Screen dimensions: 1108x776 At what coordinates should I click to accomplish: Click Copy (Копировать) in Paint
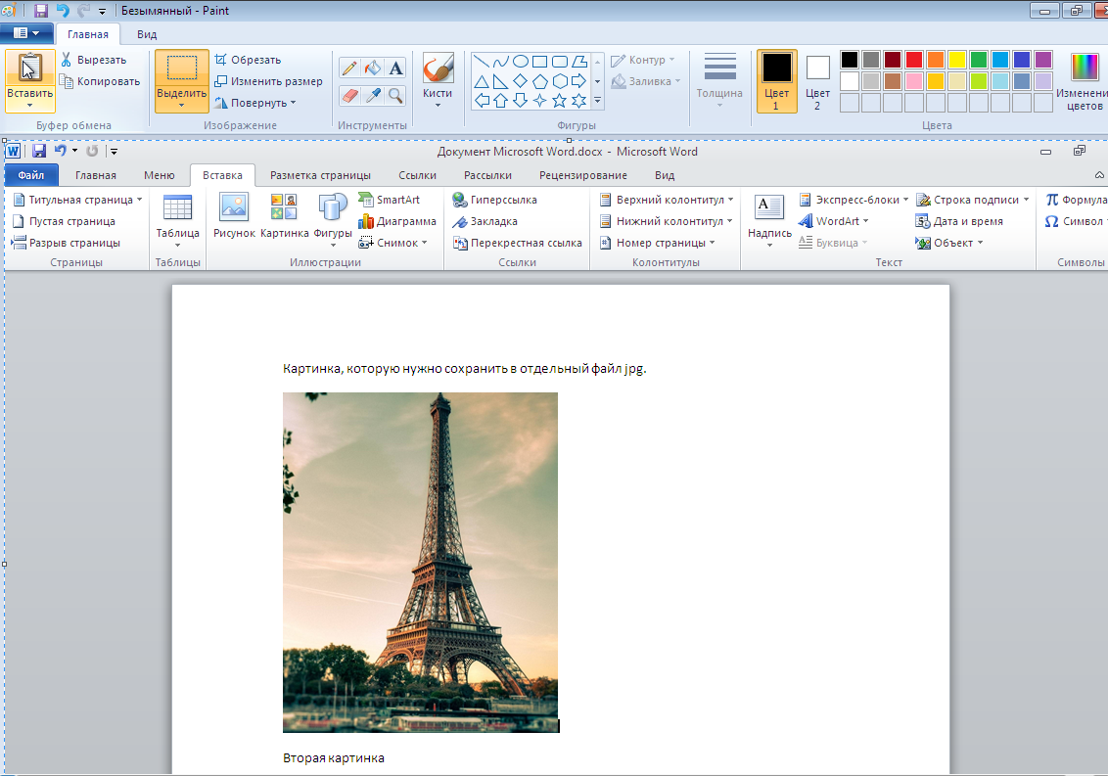click(x=100, y=81)
